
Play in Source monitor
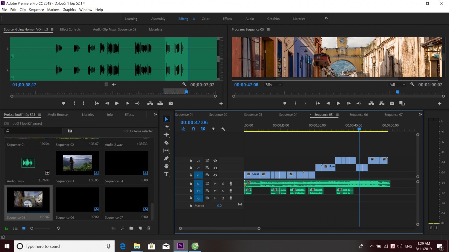coord(117,103)
